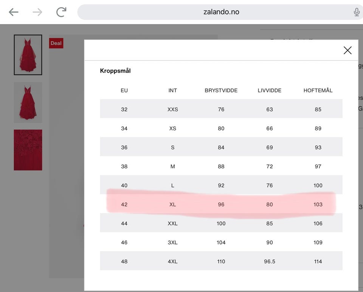Click bust value 88 in M row
363x292 pixels.
tap(221, 166)
